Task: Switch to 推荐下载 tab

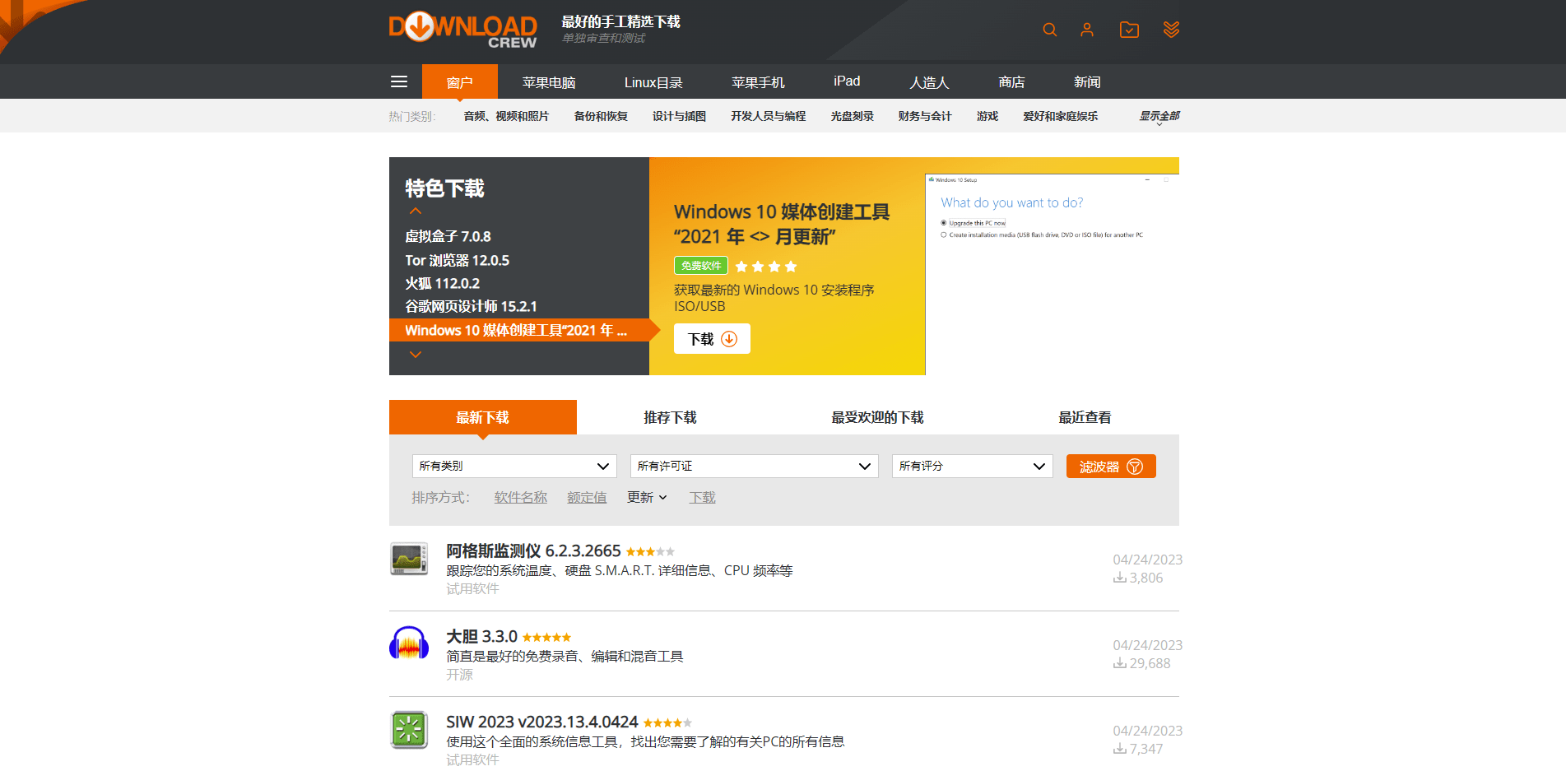Action: click(x=670, y=417)
